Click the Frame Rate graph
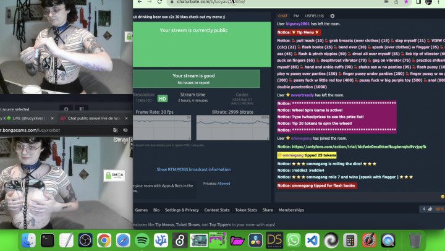This screenshot has width=445, height=251. click(x=162, y=127)
